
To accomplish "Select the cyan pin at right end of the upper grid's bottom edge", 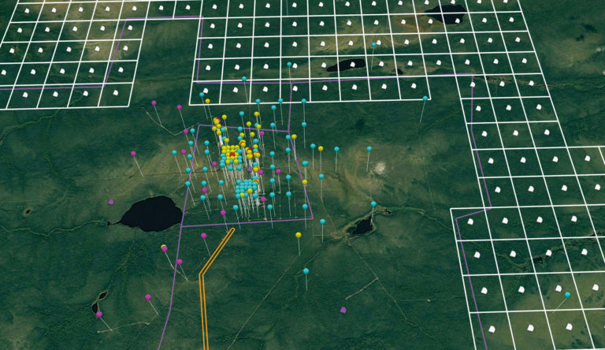I will coord(425,99).
